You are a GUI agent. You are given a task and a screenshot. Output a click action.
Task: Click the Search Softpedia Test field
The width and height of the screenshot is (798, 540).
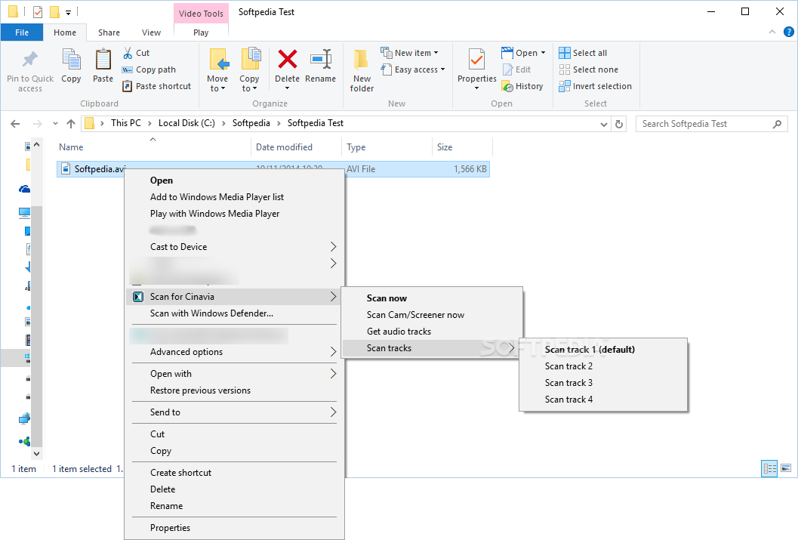(x=711, y=124)
